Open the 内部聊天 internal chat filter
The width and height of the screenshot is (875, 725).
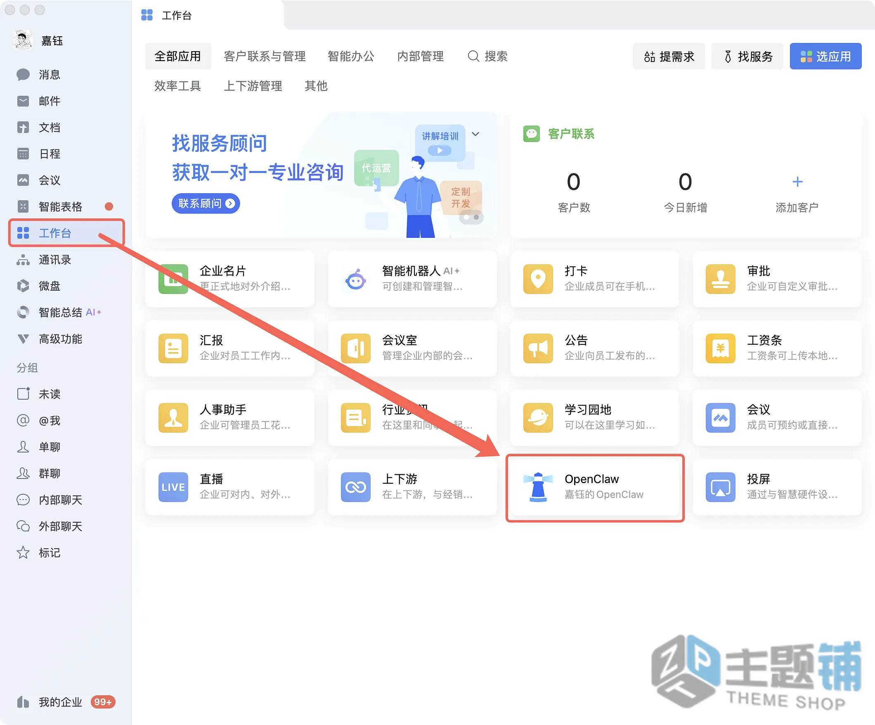[x=49, y=500]
